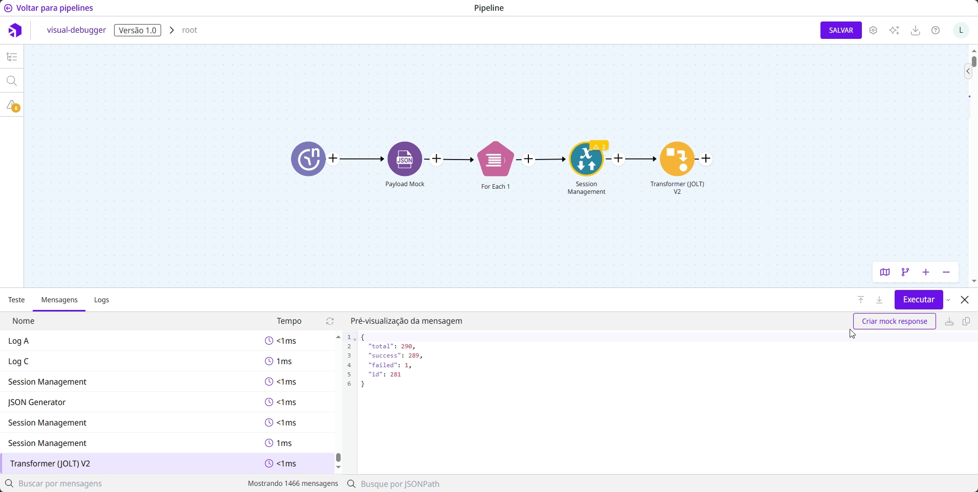
Task: Expand the Executar options dropdown arrow
Action: click(x=949, y=300)
